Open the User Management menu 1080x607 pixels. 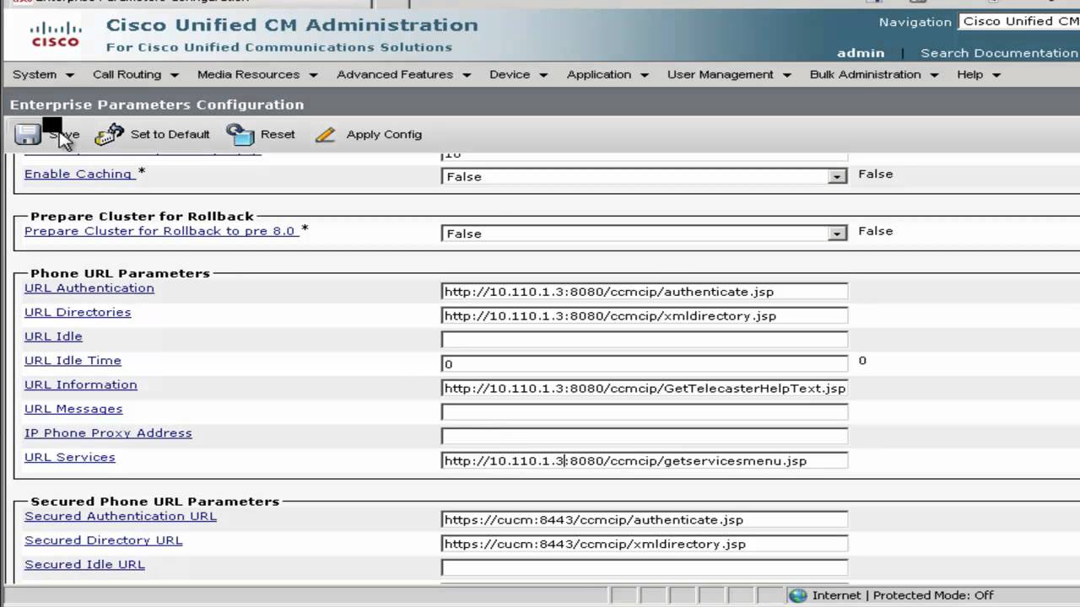coord(729,74)
